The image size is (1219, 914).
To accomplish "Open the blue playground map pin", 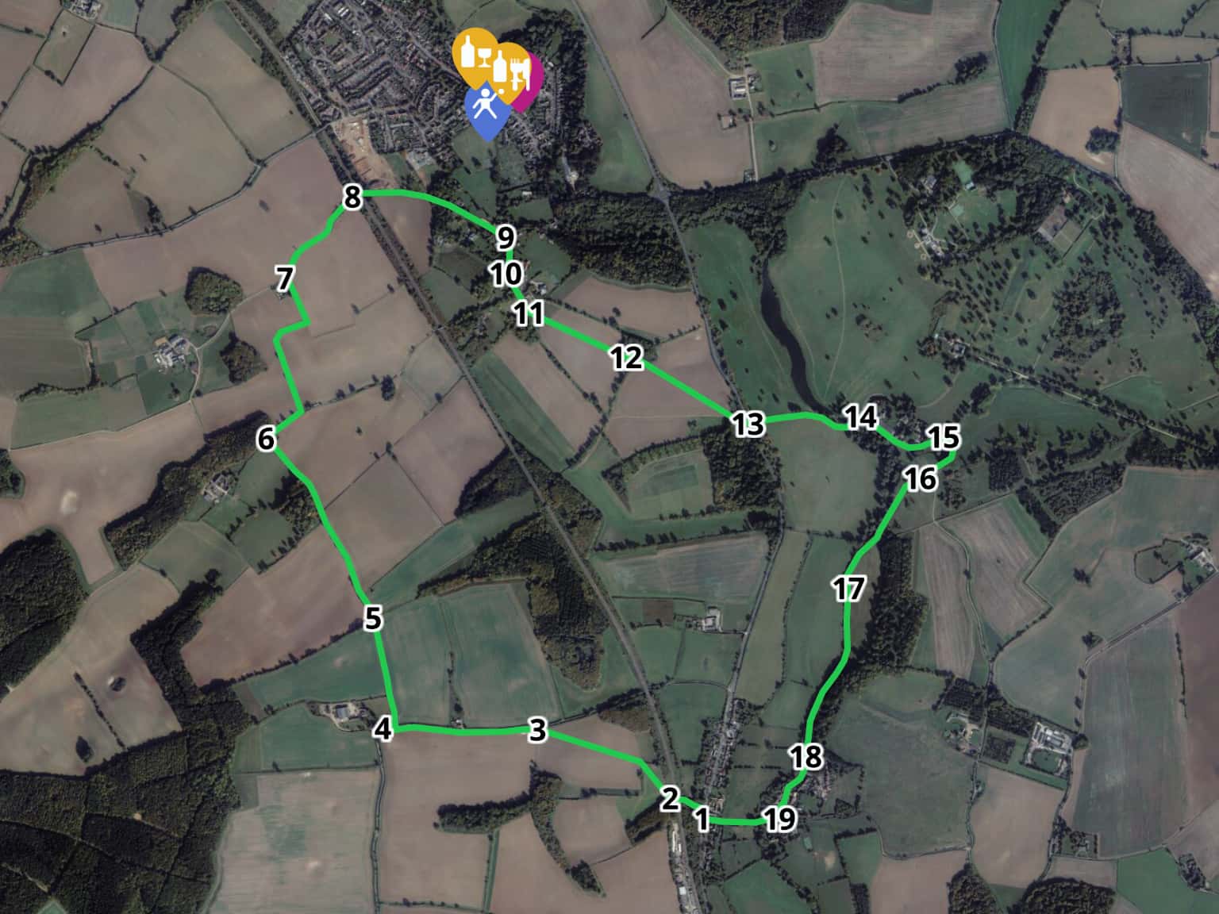I will (486, 111).
